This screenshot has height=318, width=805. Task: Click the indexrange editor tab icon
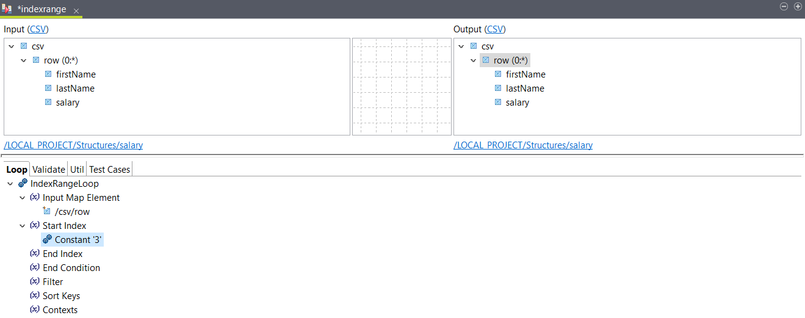(x=8, y=9)
